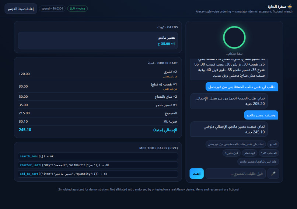Click the ابعت send button

click(196, 173)
